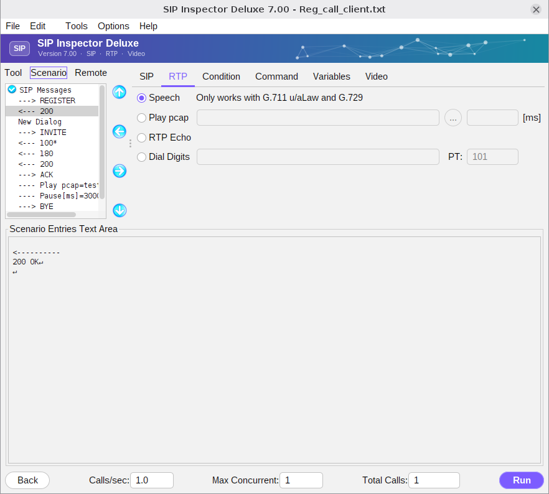Switch to the Tool tab

[13, 73]
